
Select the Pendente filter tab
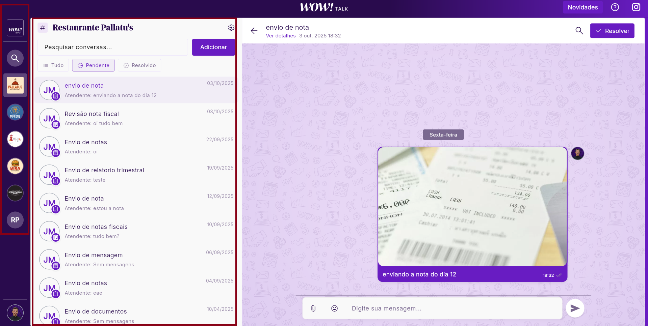[94, 65]
